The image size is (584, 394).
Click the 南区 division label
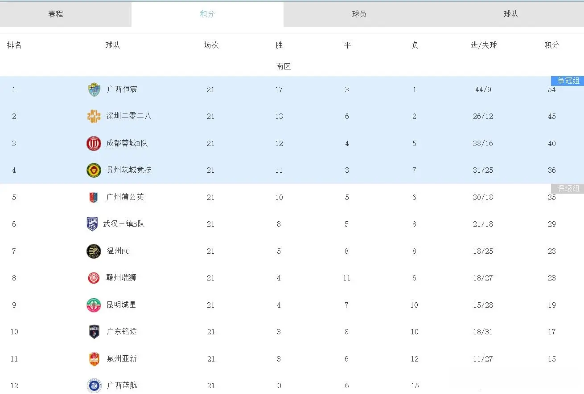point(284,67)
